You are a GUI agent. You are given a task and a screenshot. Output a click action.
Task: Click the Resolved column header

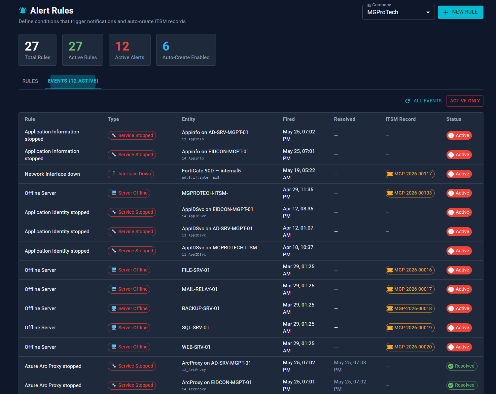click(344, 119)
